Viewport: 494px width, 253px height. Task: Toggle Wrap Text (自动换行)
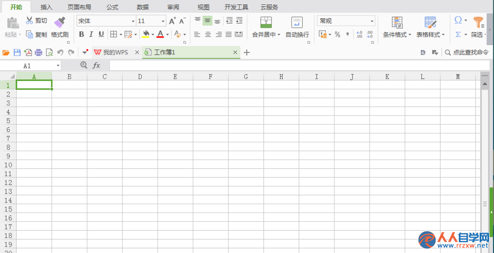[297, 27]
